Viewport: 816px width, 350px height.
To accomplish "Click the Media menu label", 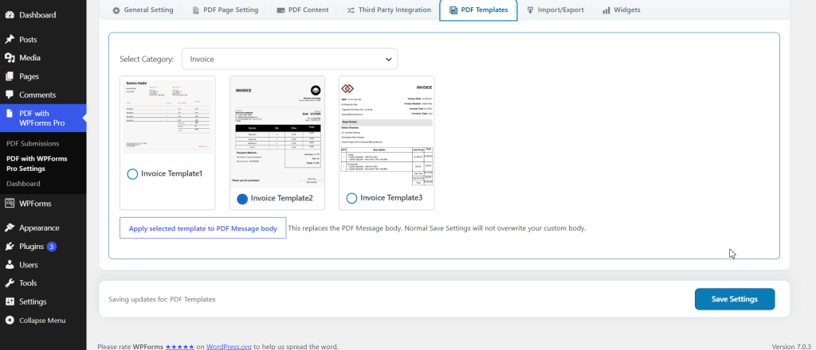I will (29, 58).
